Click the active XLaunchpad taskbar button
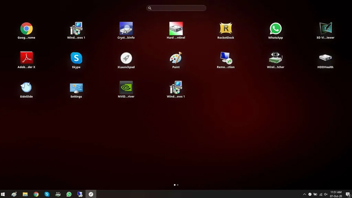Image resolution: width=352 pixels, height=198 pixels. [x=91, y=194]
